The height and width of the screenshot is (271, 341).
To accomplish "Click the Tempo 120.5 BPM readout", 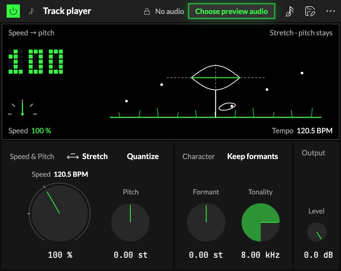I will pyautogui.click(x=302, y=131).
